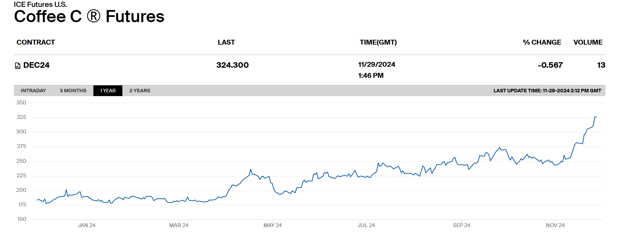Click the MAY 24 x-axis label
Screen dimensions: 620x234
[x=272, y=225]
